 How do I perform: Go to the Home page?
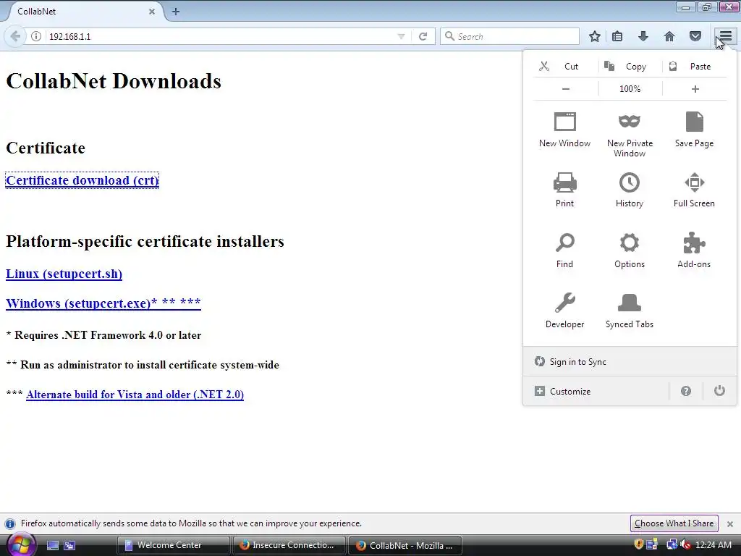(x=669, y=36)
